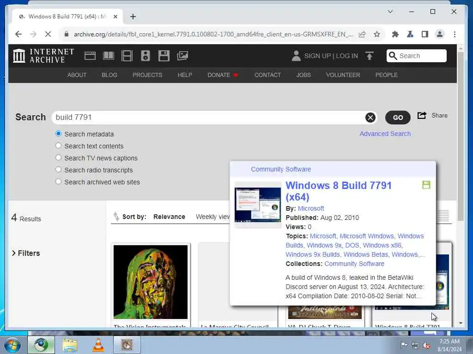Go back to previous page
Screen dimensions: 473x354
coord(18,34)
